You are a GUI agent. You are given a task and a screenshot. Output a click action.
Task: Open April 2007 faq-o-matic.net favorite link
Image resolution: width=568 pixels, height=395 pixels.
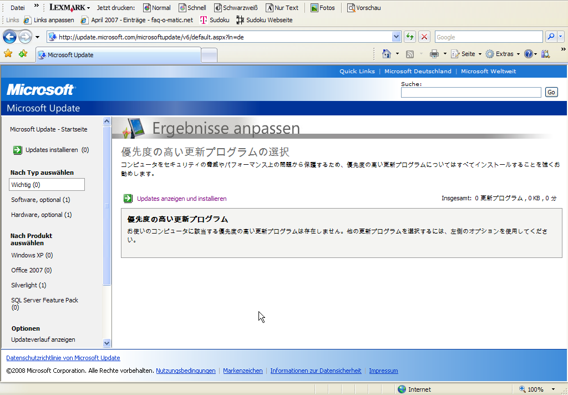pyautogui.click(x=137, y=20)
